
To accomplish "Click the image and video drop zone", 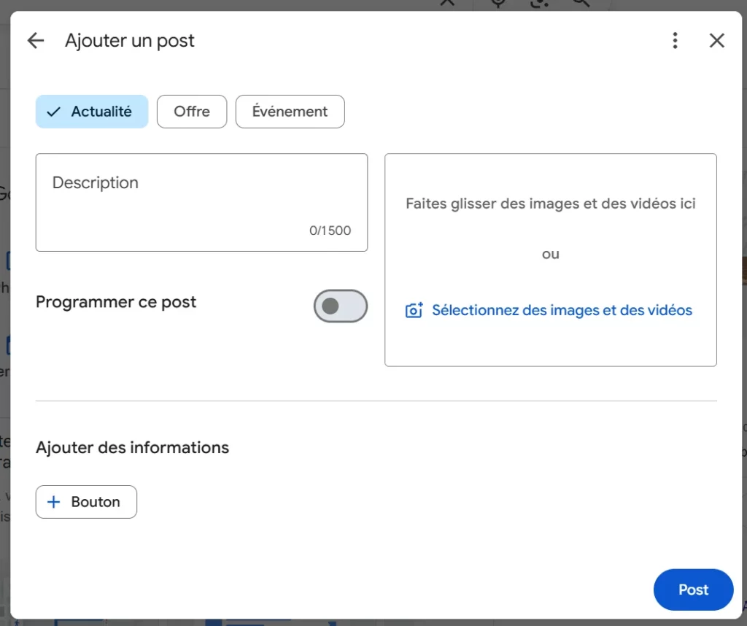I will 551,260.
